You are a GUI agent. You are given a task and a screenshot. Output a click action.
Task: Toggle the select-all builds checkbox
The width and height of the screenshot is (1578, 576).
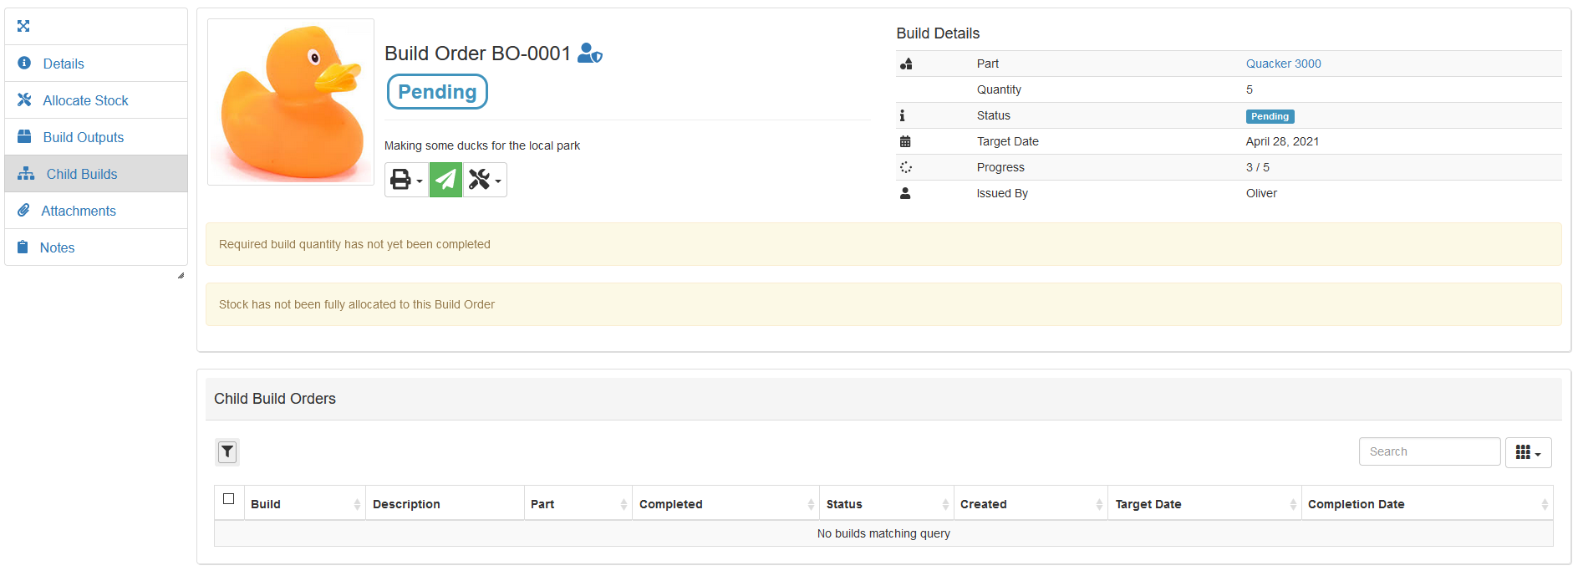coord(228,499)
